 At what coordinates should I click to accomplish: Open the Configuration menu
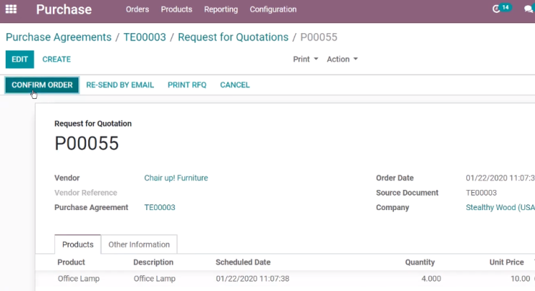[x=273, y=9]
